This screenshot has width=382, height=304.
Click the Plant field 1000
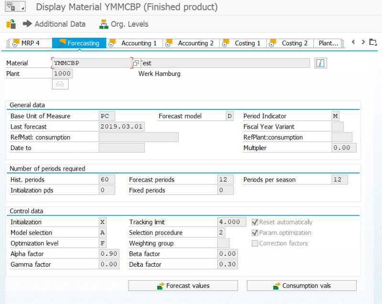[x=63, y=74]
